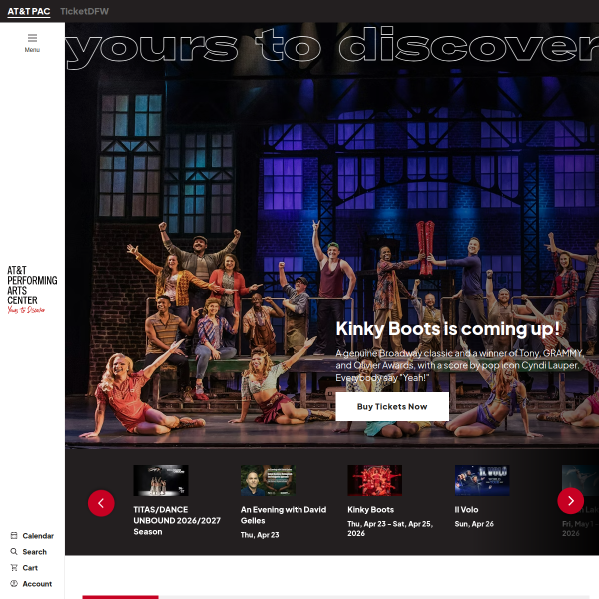Open the Account link
Image resolution: width=599 pixels, height=599 pixels.
(37, 584)
